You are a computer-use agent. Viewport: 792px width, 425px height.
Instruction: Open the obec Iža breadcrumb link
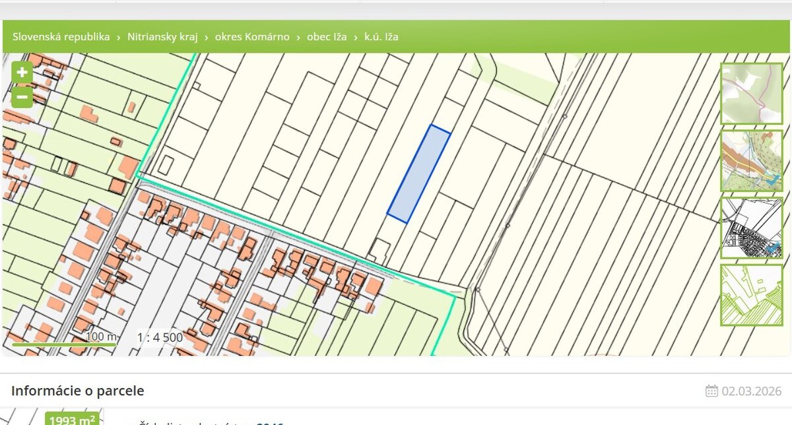click(x=327, y=37)
